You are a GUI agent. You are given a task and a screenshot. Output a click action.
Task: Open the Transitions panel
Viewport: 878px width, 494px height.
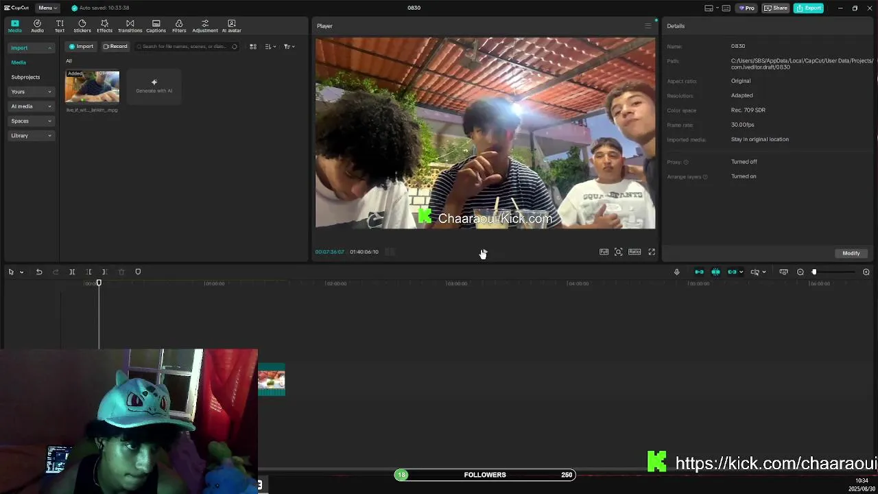coord(130,26)
